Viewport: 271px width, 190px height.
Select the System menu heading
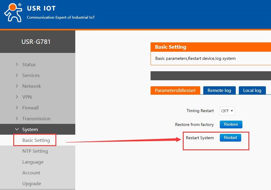point(30,130)
